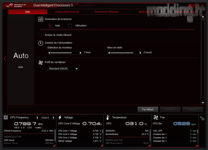
Task: Close the Dual Intelligent Processors 5 window
Action: [x=203, y=5]
